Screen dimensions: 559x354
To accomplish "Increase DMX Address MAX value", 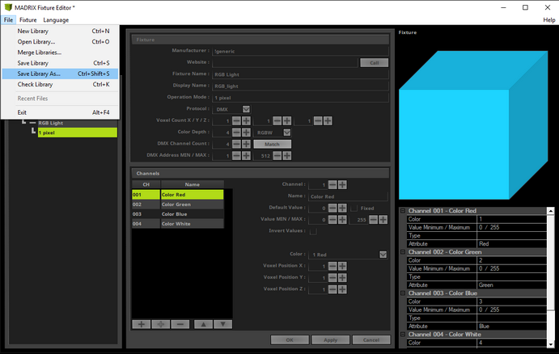I will [287, 156].
